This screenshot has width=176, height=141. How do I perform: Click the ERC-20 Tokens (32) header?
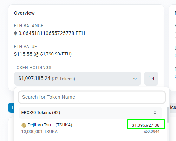coord(41,113)
